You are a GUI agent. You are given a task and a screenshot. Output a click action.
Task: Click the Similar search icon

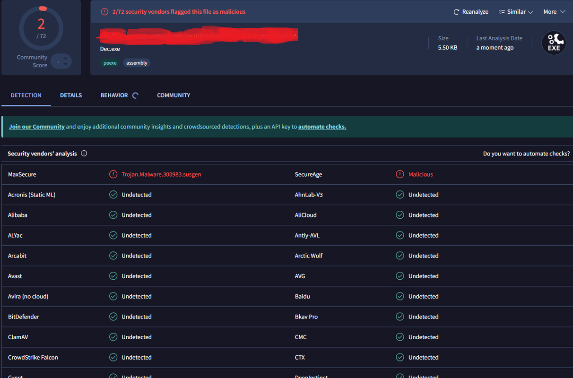click(x=502, y=12)
